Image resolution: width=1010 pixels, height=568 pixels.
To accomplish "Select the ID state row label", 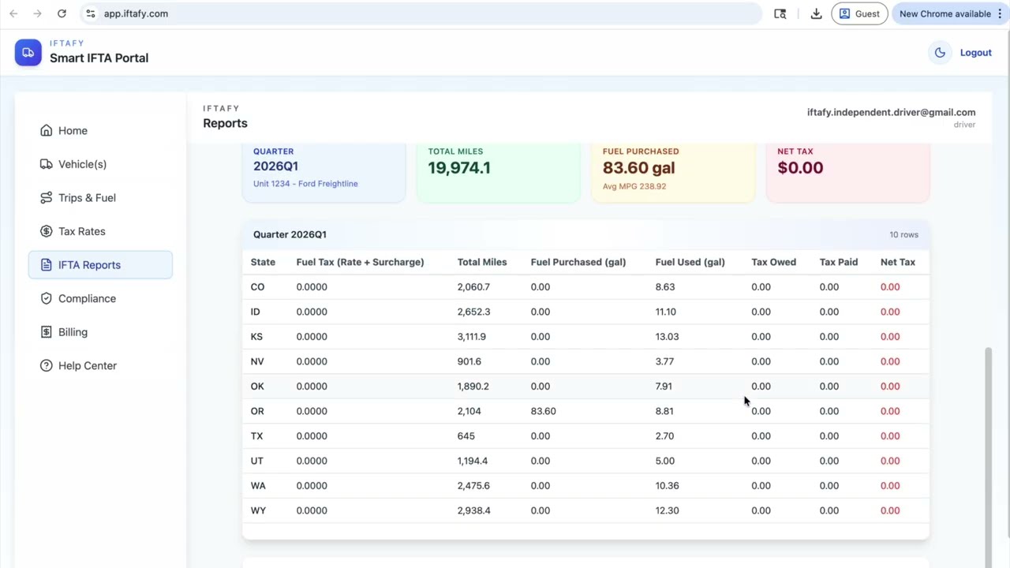I will (x=255, y=312).
